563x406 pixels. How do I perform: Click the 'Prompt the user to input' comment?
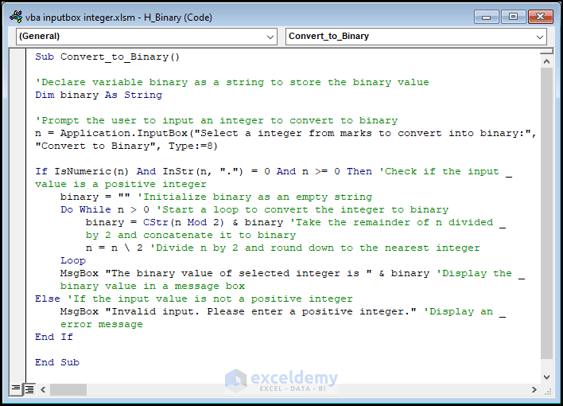pyautogui.click(x=216, y=120)
